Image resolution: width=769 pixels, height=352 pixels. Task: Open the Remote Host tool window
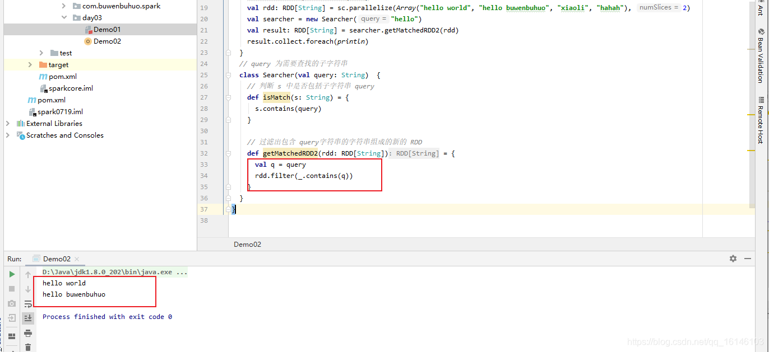pos(761,120)
